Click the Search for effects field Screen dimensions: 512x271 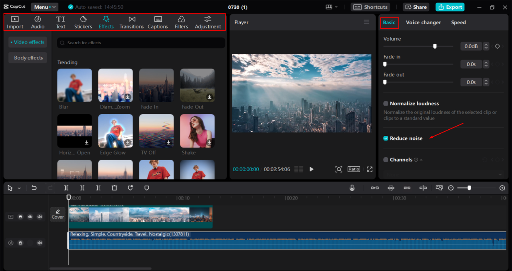pos(141,43)
